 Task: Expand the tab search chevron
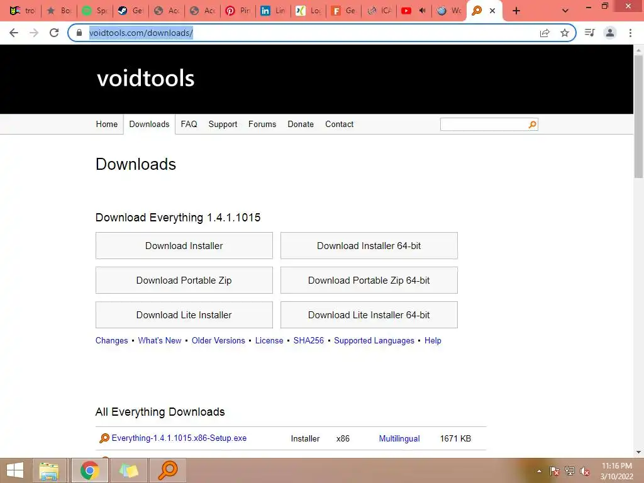[x=565, y=11]
